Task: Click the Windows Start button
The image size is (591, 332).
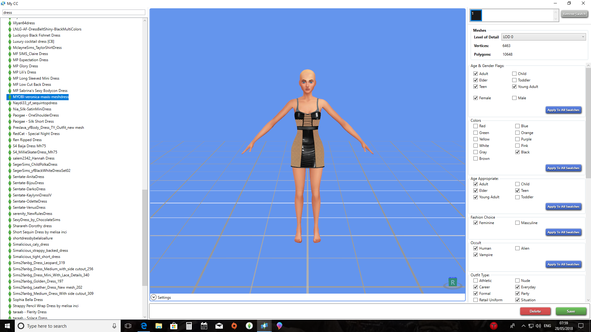Action: pos(7,326)
